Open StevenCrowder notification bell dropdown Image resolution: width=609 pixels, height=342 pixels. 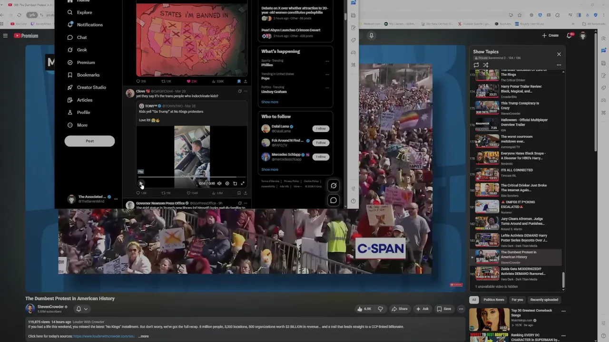pyautogui.click(x=82, y=309)
